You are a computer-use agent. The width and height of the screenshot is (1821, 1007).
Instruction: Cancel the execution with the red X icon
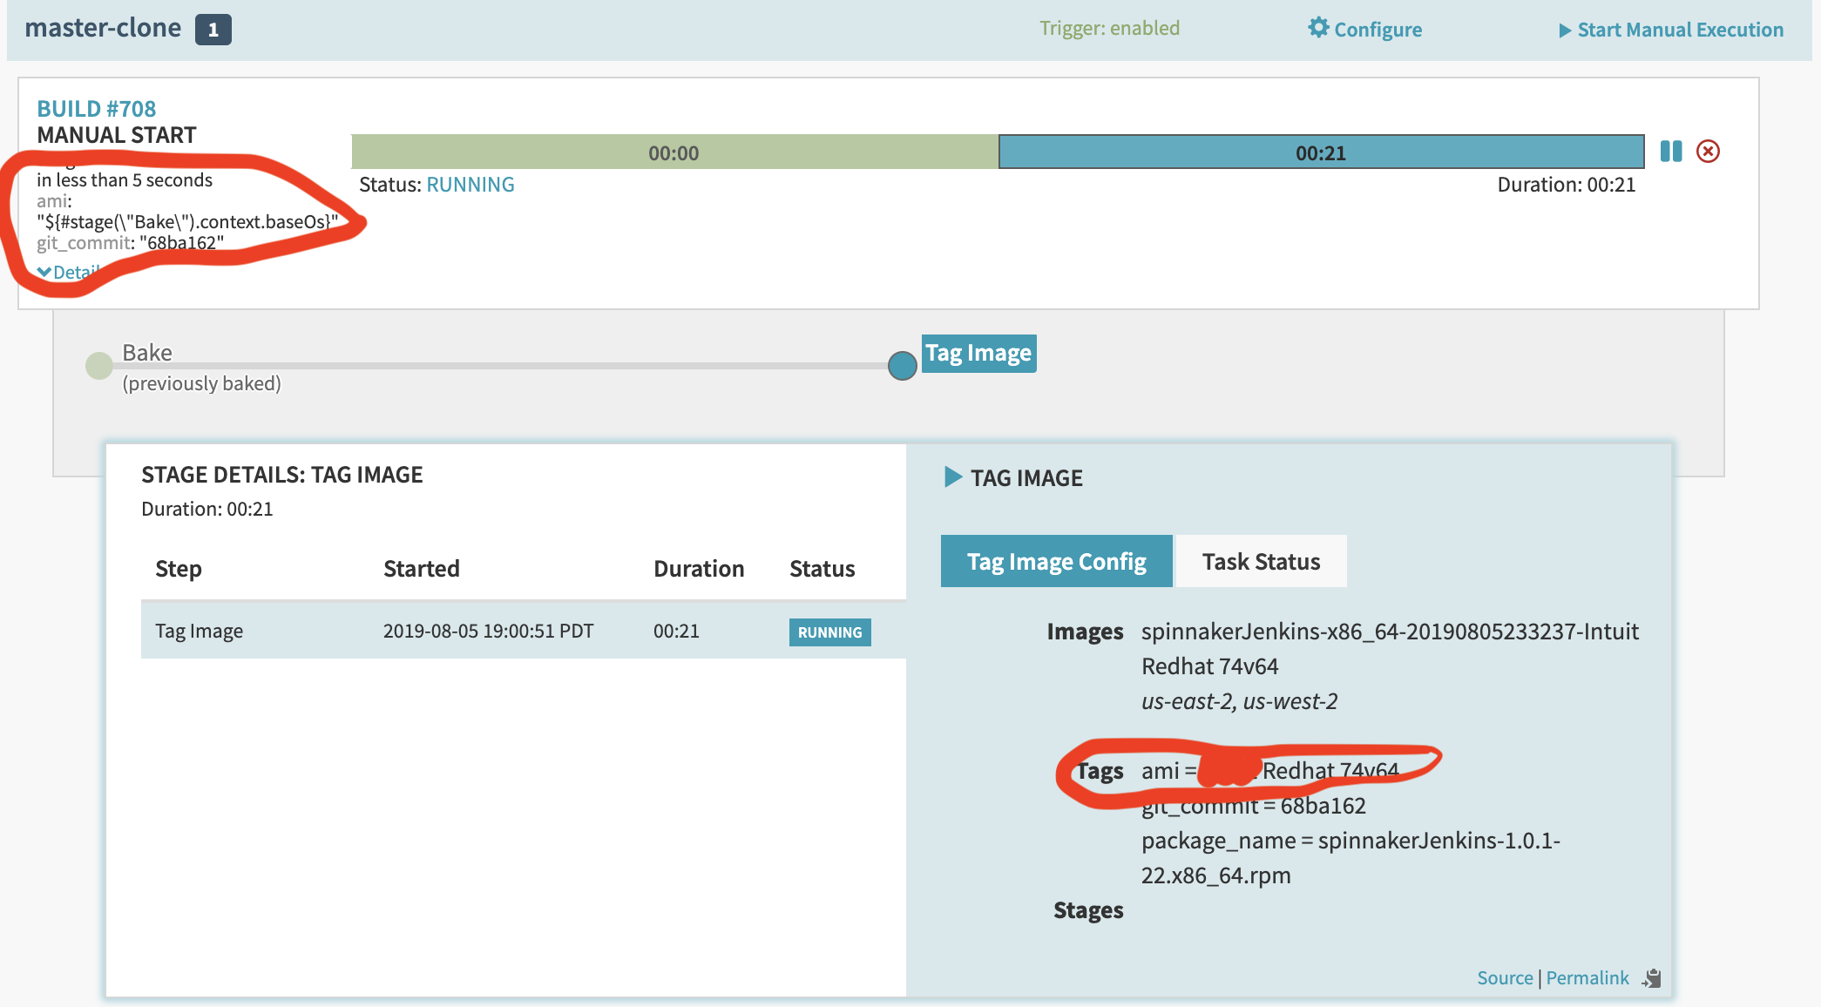click(x=1709, y=151)
